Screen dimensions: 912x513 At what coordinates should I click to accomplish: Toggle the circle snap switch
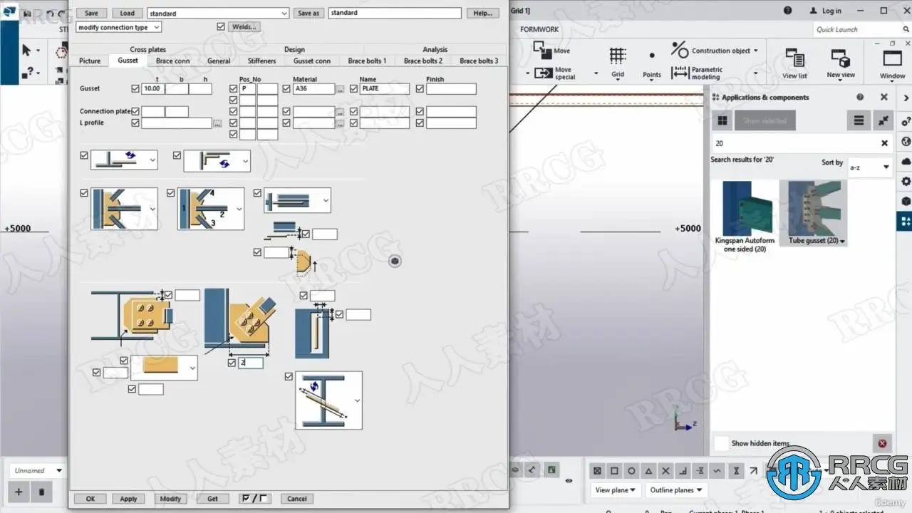coord(631,471)
